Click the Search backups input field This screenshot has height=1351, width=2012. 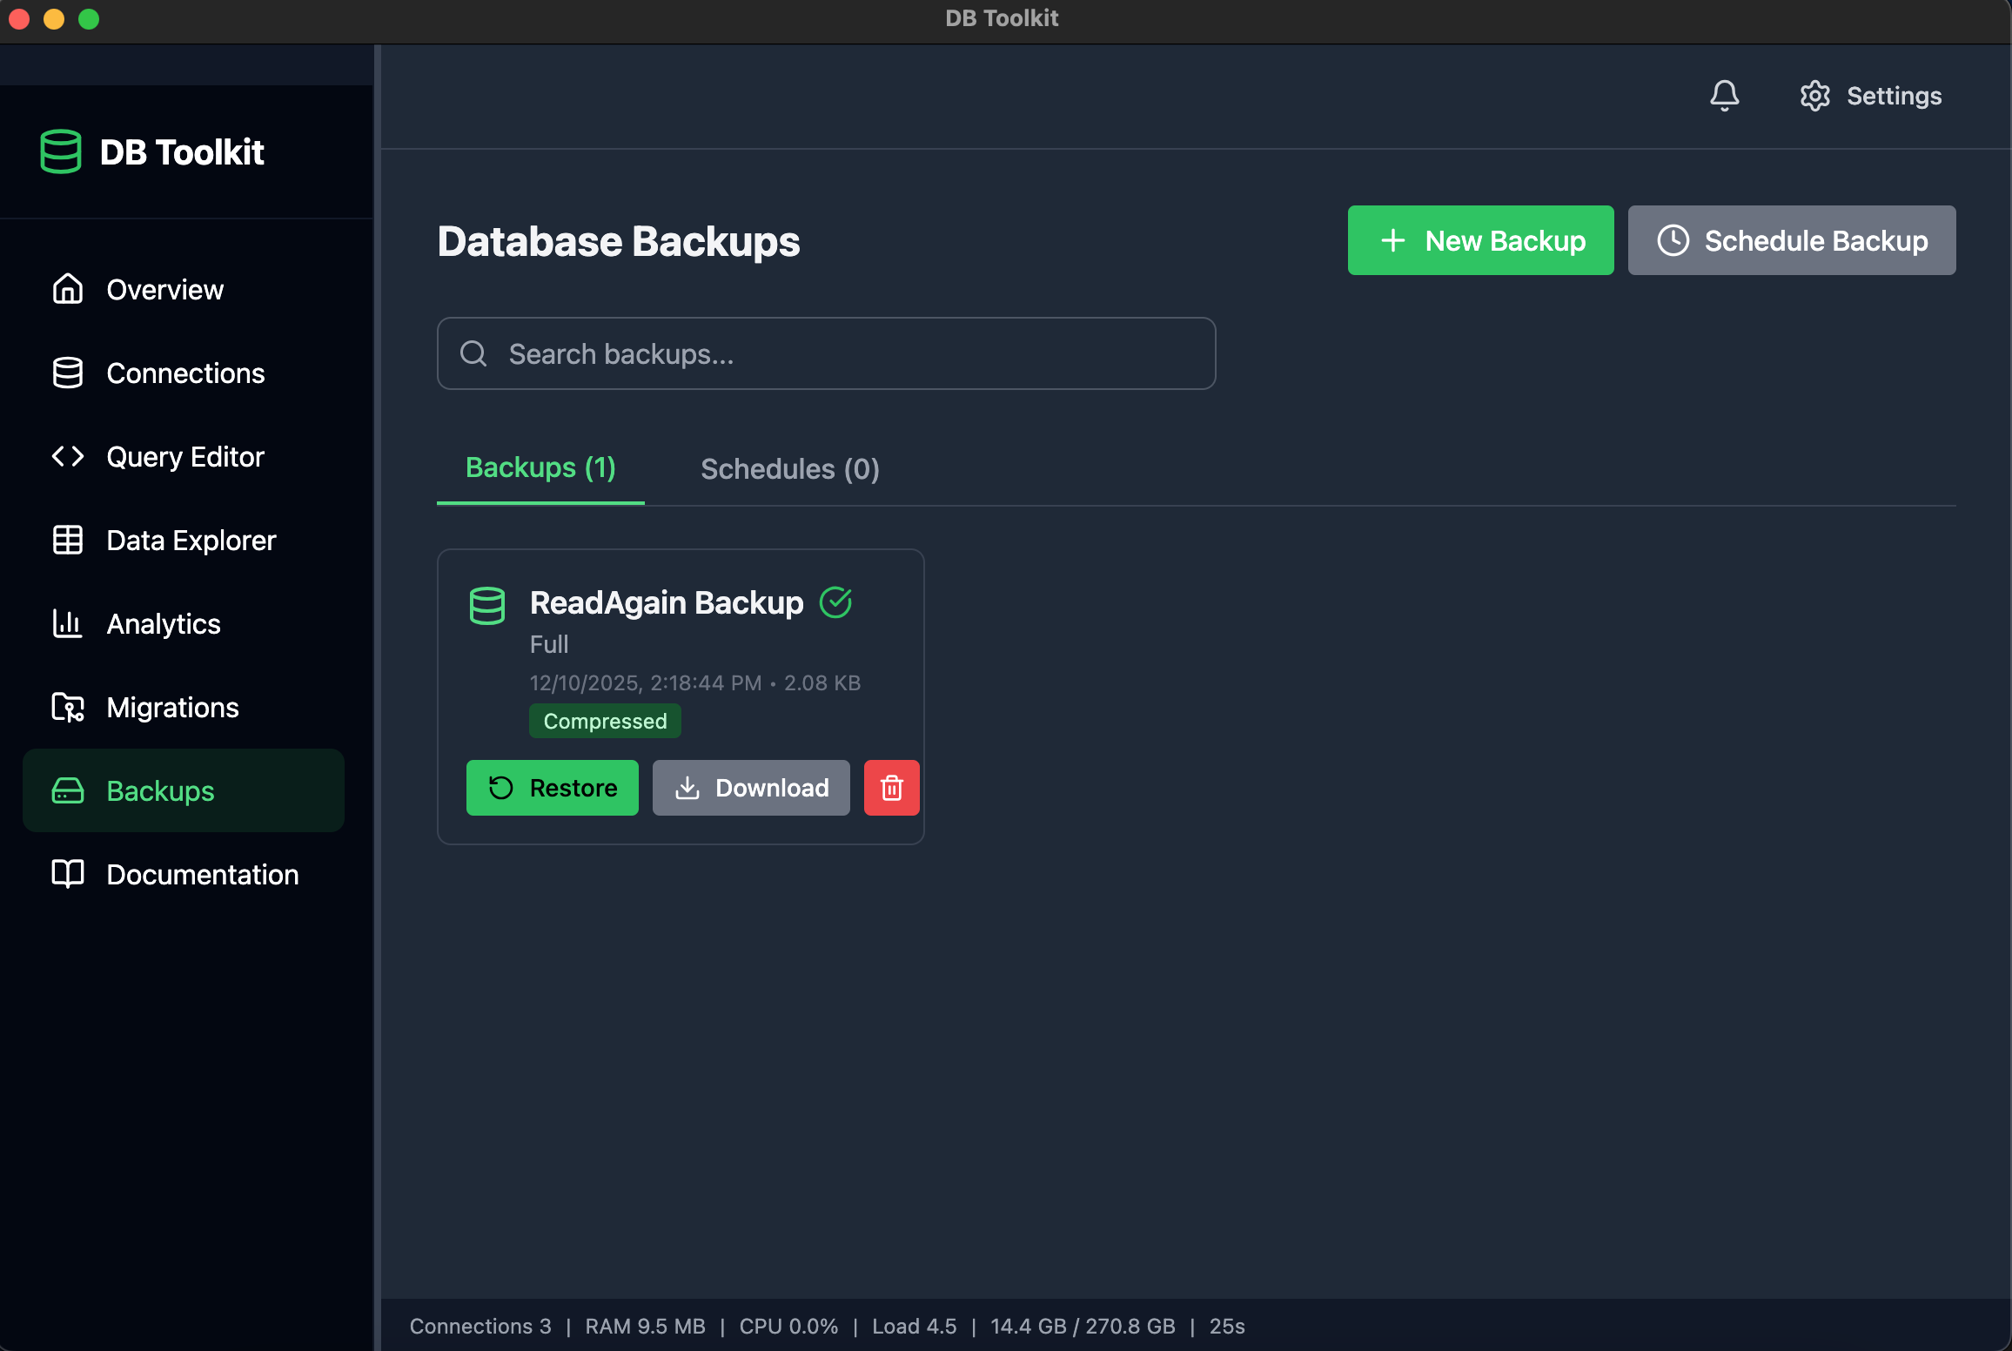pyautogui.click(x=825, y=353)
